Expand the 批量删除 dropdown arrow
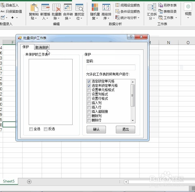195x192 pixels. click(x=58, y=18)
